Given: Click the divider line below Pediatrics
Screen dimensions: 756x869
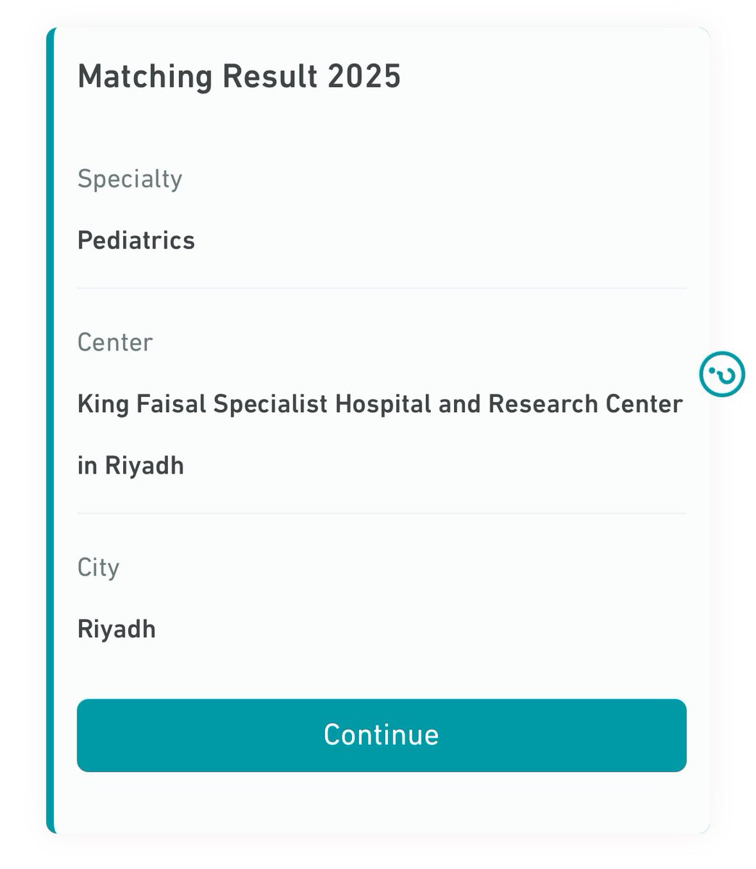Looking at the screenshot, I should (x=382, y=288).
